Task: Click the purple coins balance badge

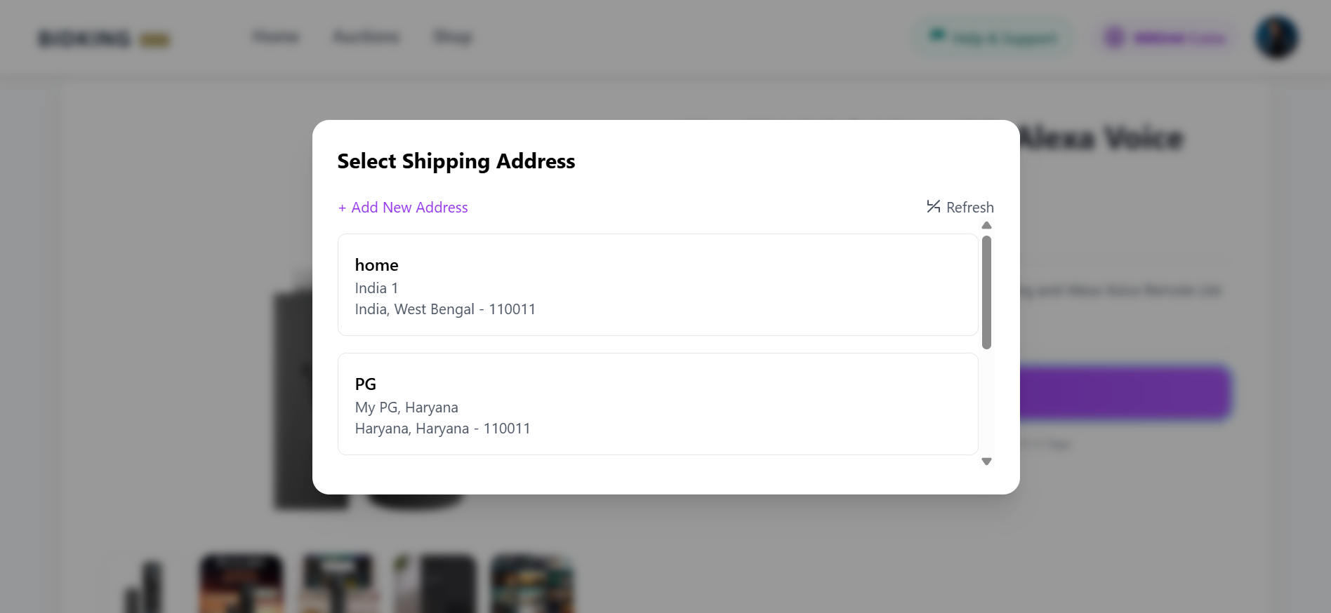Action: click(x=1165, y=38)
